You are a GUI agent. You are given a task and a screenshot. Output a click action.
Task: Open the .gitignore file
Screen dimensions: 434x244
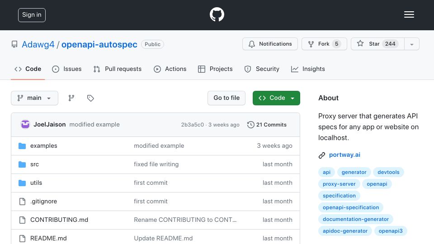coord(44,202)
